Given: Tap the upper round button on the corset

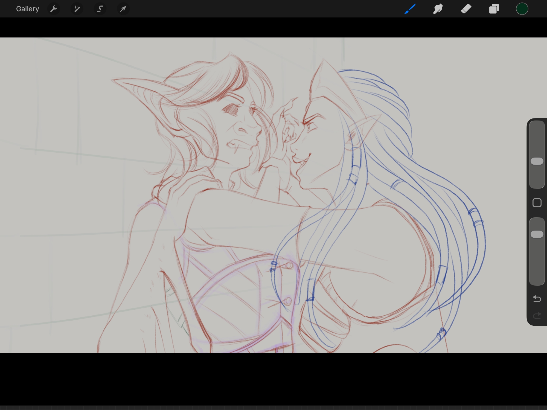Looking at the screenshot, I should pos(289,265).
